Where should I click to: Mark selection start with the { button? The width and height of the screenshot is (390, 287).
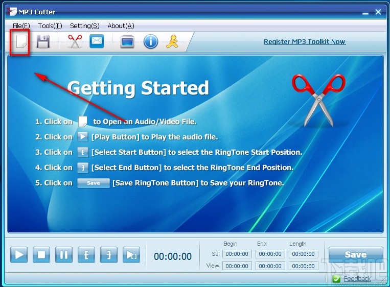coord(86,255)
